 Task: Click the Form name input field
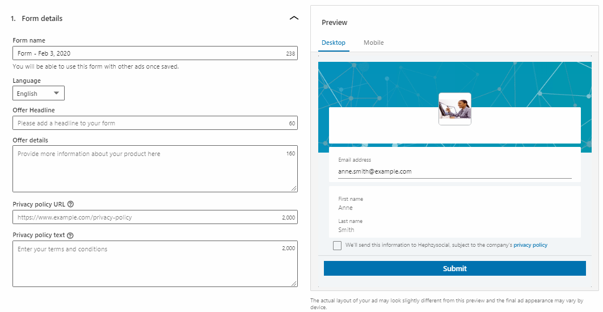(155, 53)
